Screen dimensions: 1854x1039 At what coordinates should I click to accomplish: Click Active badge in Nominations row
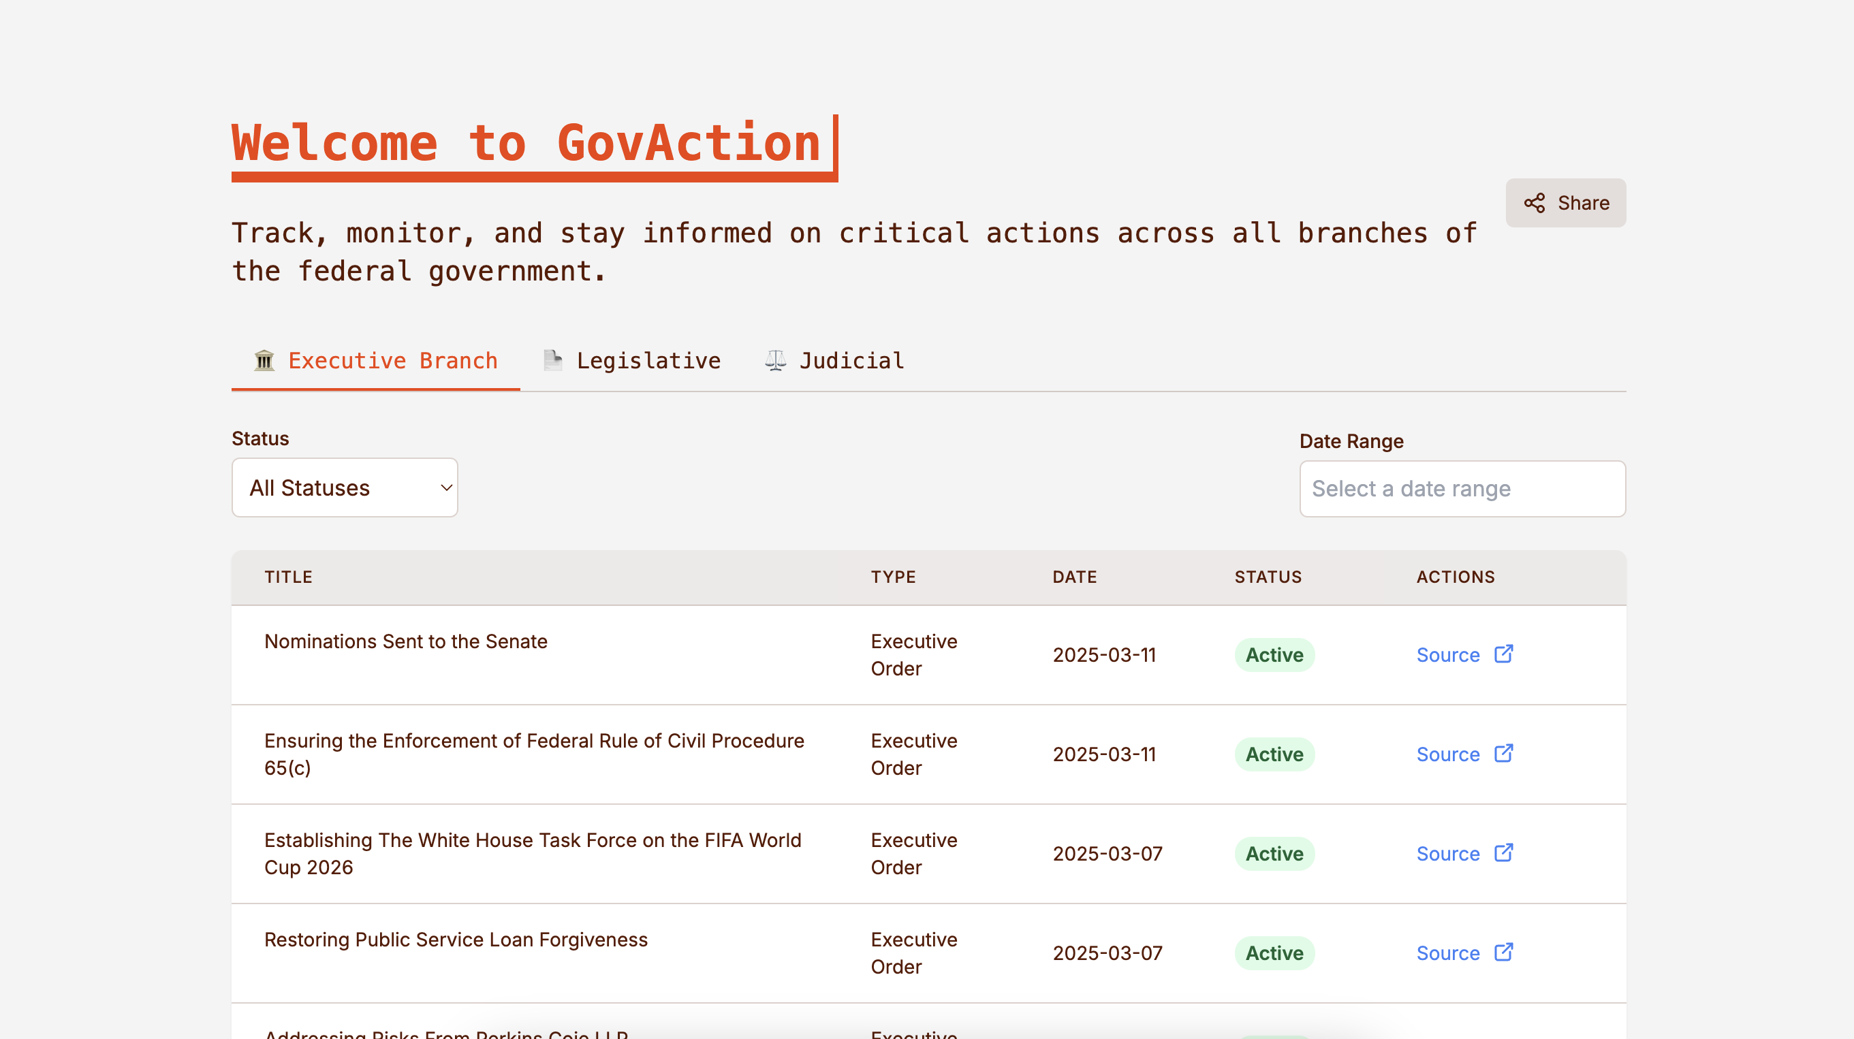point(1274,655)
